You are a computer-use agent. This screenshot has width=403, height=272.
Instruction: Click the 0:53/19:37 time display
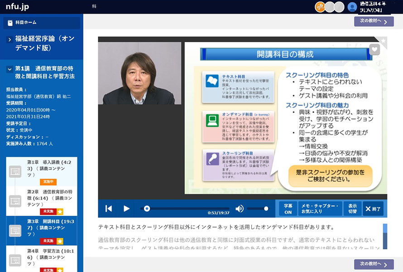[218, 213]
